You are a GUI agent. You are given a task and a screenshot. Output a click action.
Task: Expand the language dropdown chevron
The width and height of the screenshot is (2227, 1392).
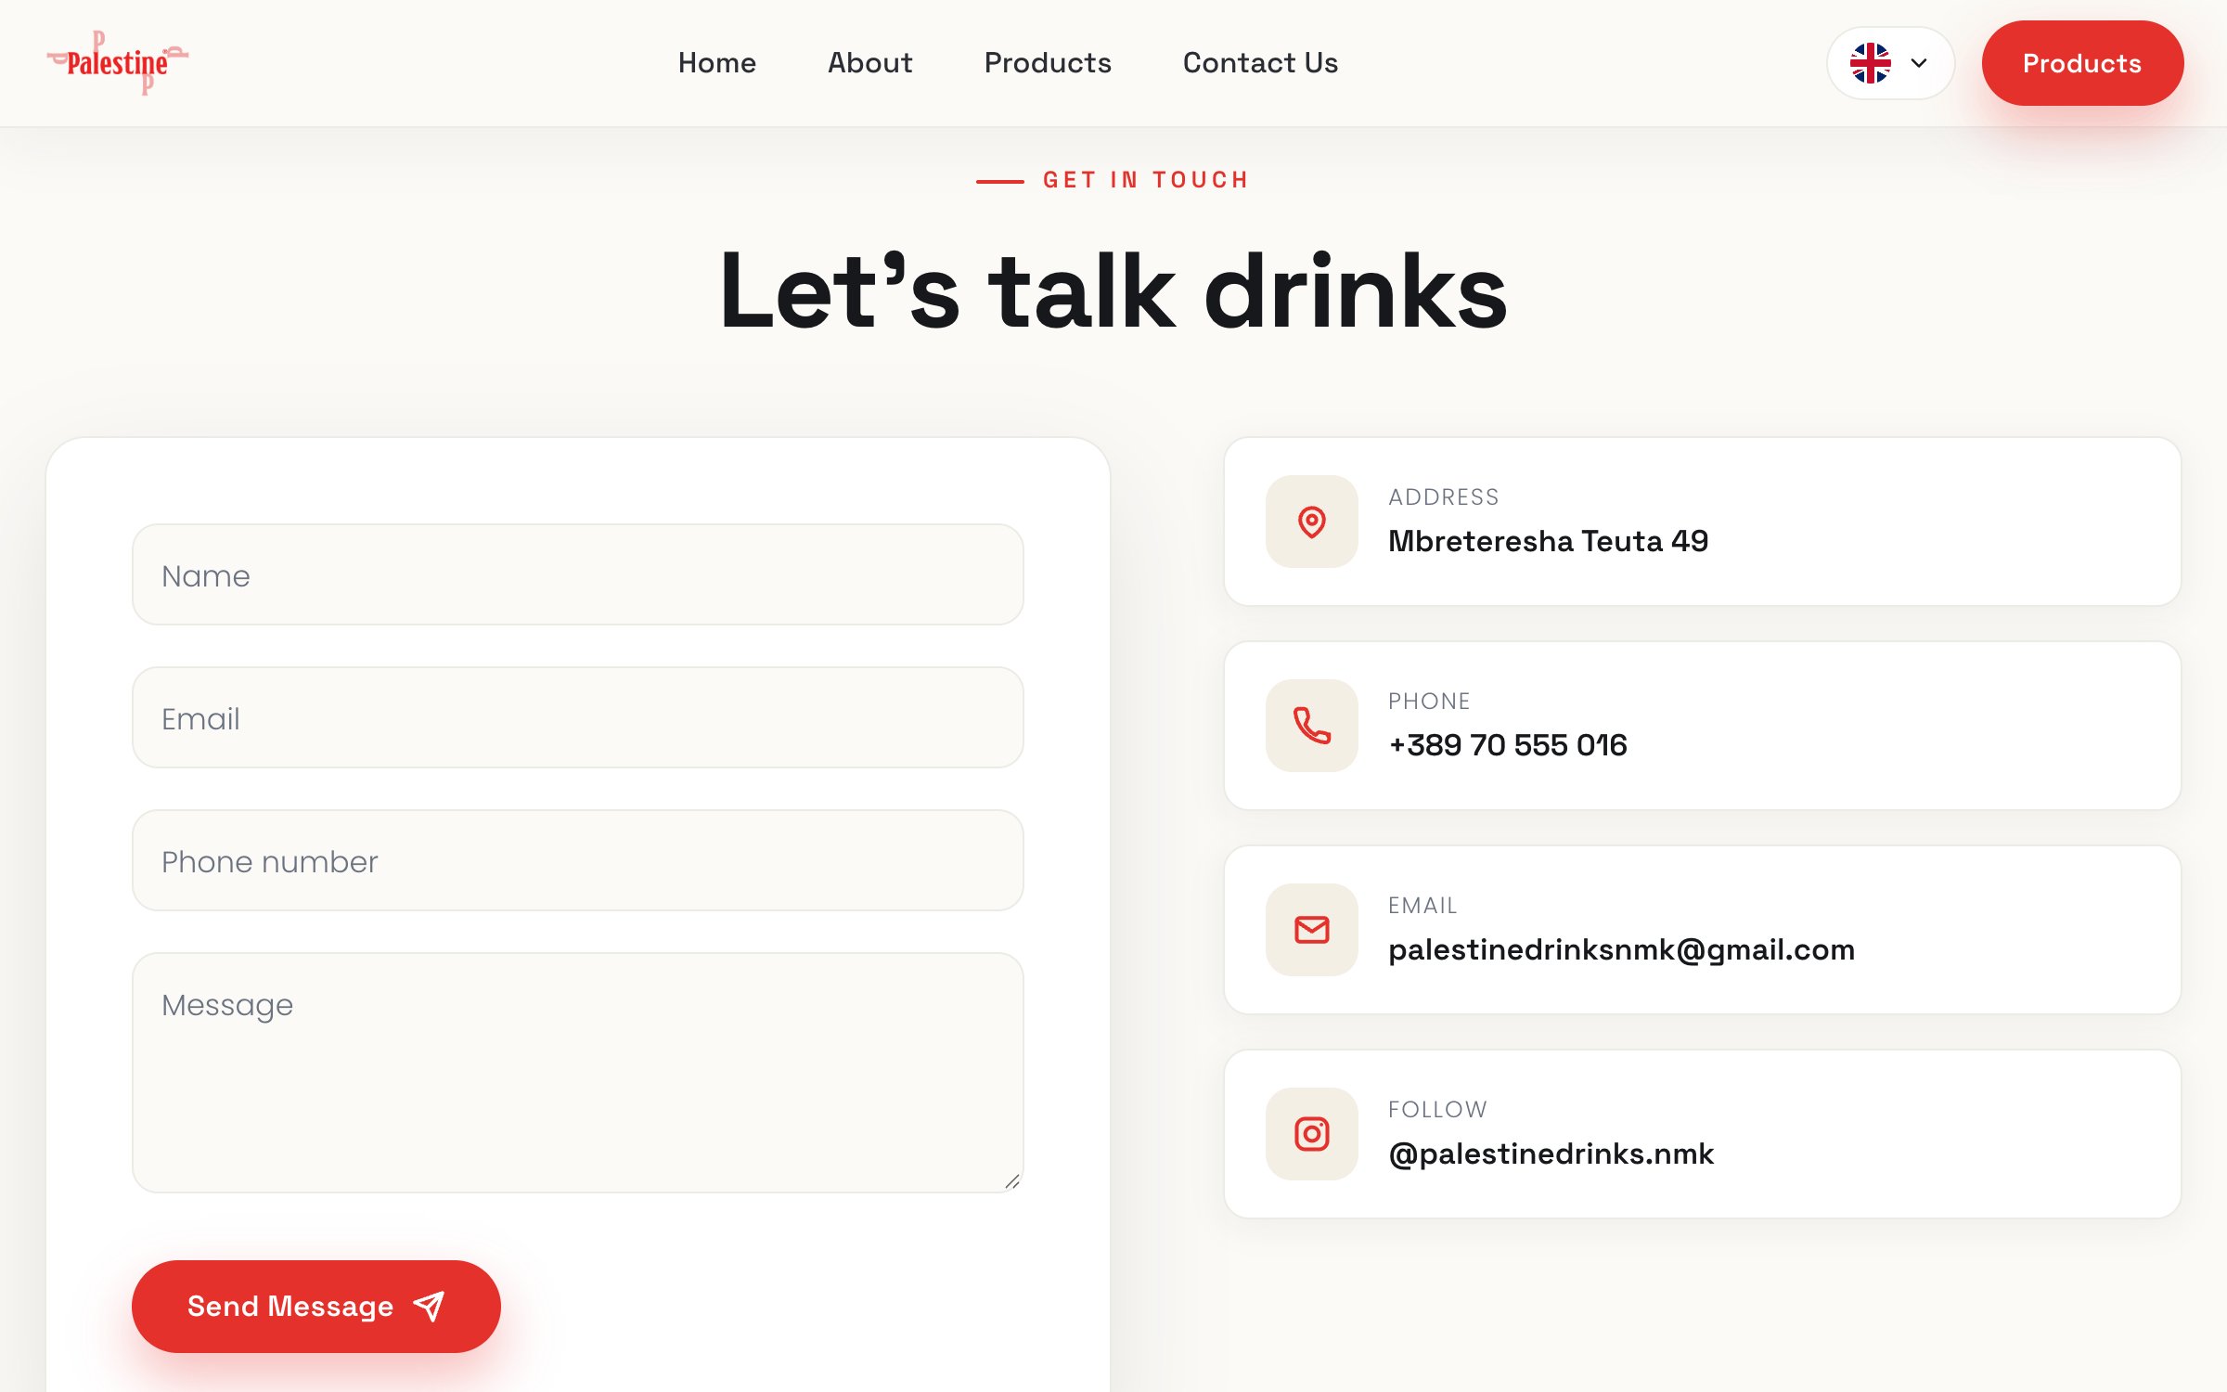tap(1919, 63)
